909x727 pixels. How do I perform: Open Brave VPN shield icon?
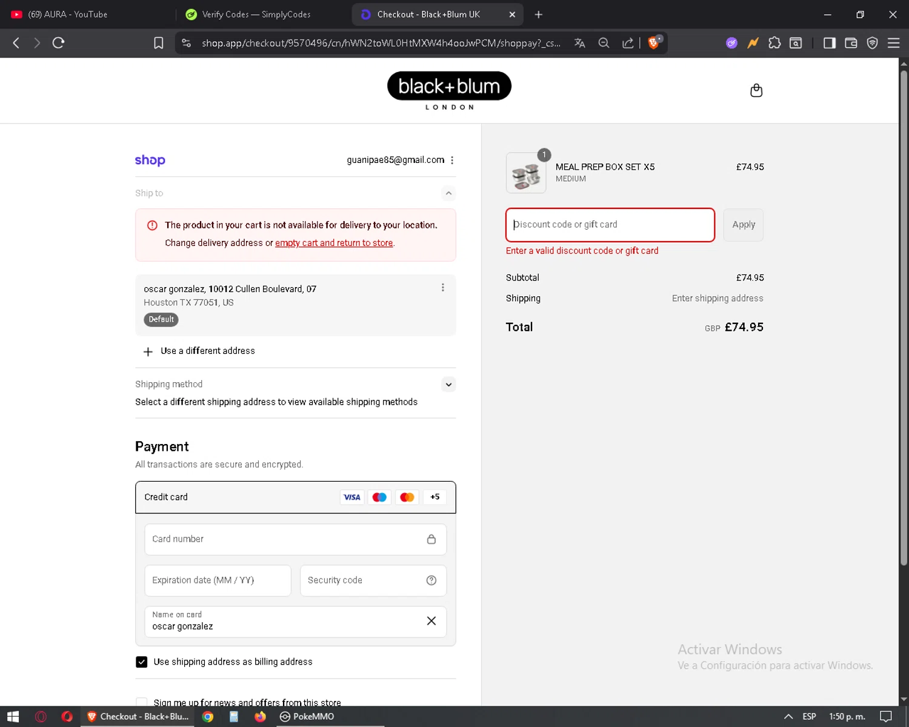[873, 43]
